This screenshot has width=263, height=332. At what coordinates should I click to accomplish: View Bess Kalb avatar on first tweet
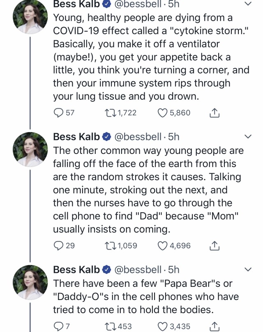coord(30,16)
